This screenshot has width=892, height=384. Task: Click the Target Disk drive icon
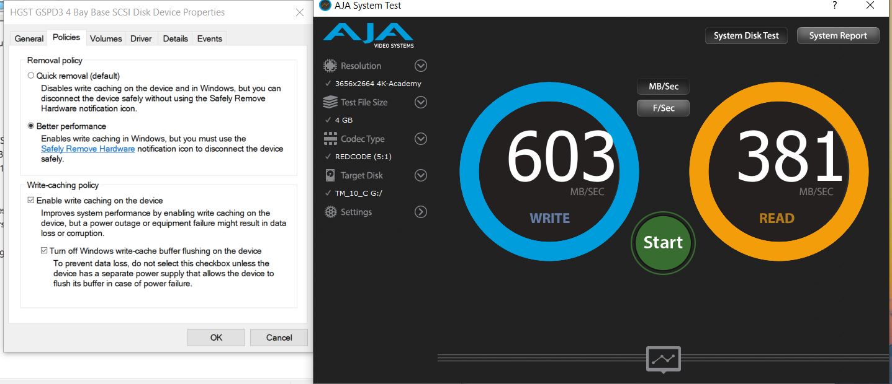pos(330,175)
